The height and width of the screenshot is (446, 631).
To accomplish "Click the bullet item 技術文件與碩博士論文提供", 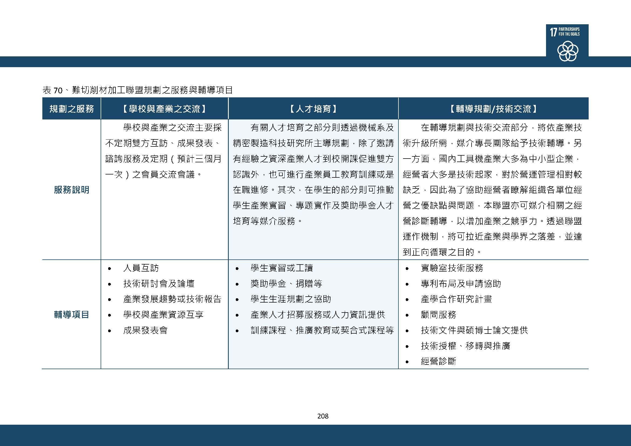I will [x=474, y=330].
